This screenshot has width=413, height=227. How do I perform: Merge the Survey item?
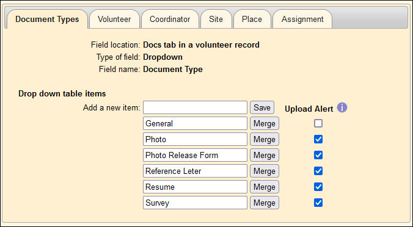[265, 203]
